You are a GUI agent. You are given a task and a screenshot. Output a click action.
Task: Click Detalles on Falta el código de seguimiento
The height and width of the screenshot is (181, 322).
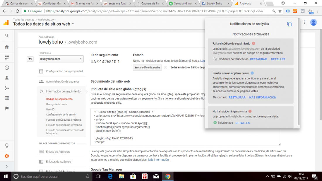278,59
